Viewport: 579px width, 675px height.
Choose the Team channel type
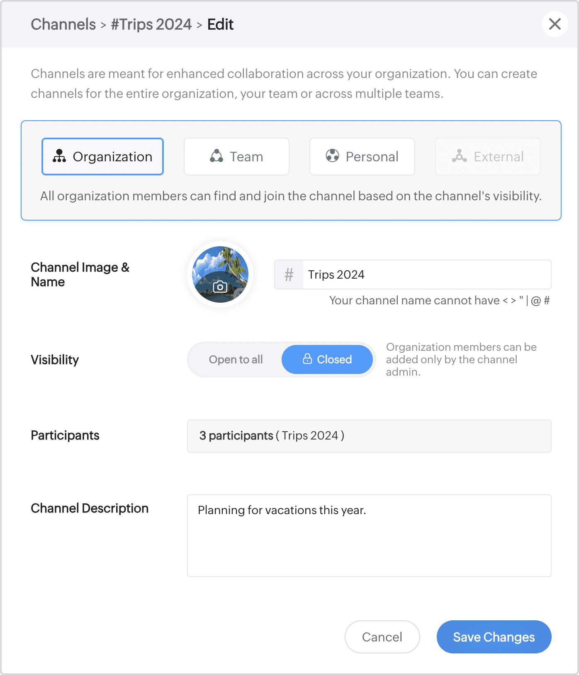click(x=236, y=156)
